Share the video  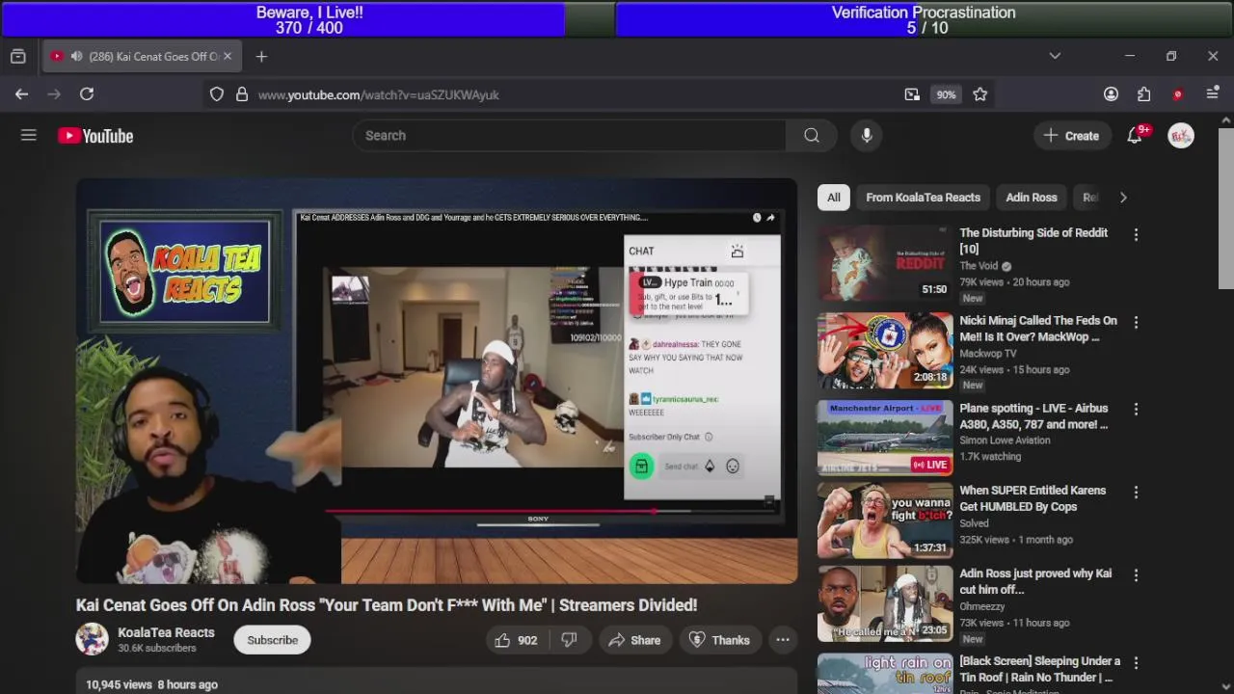pos(633,640)
